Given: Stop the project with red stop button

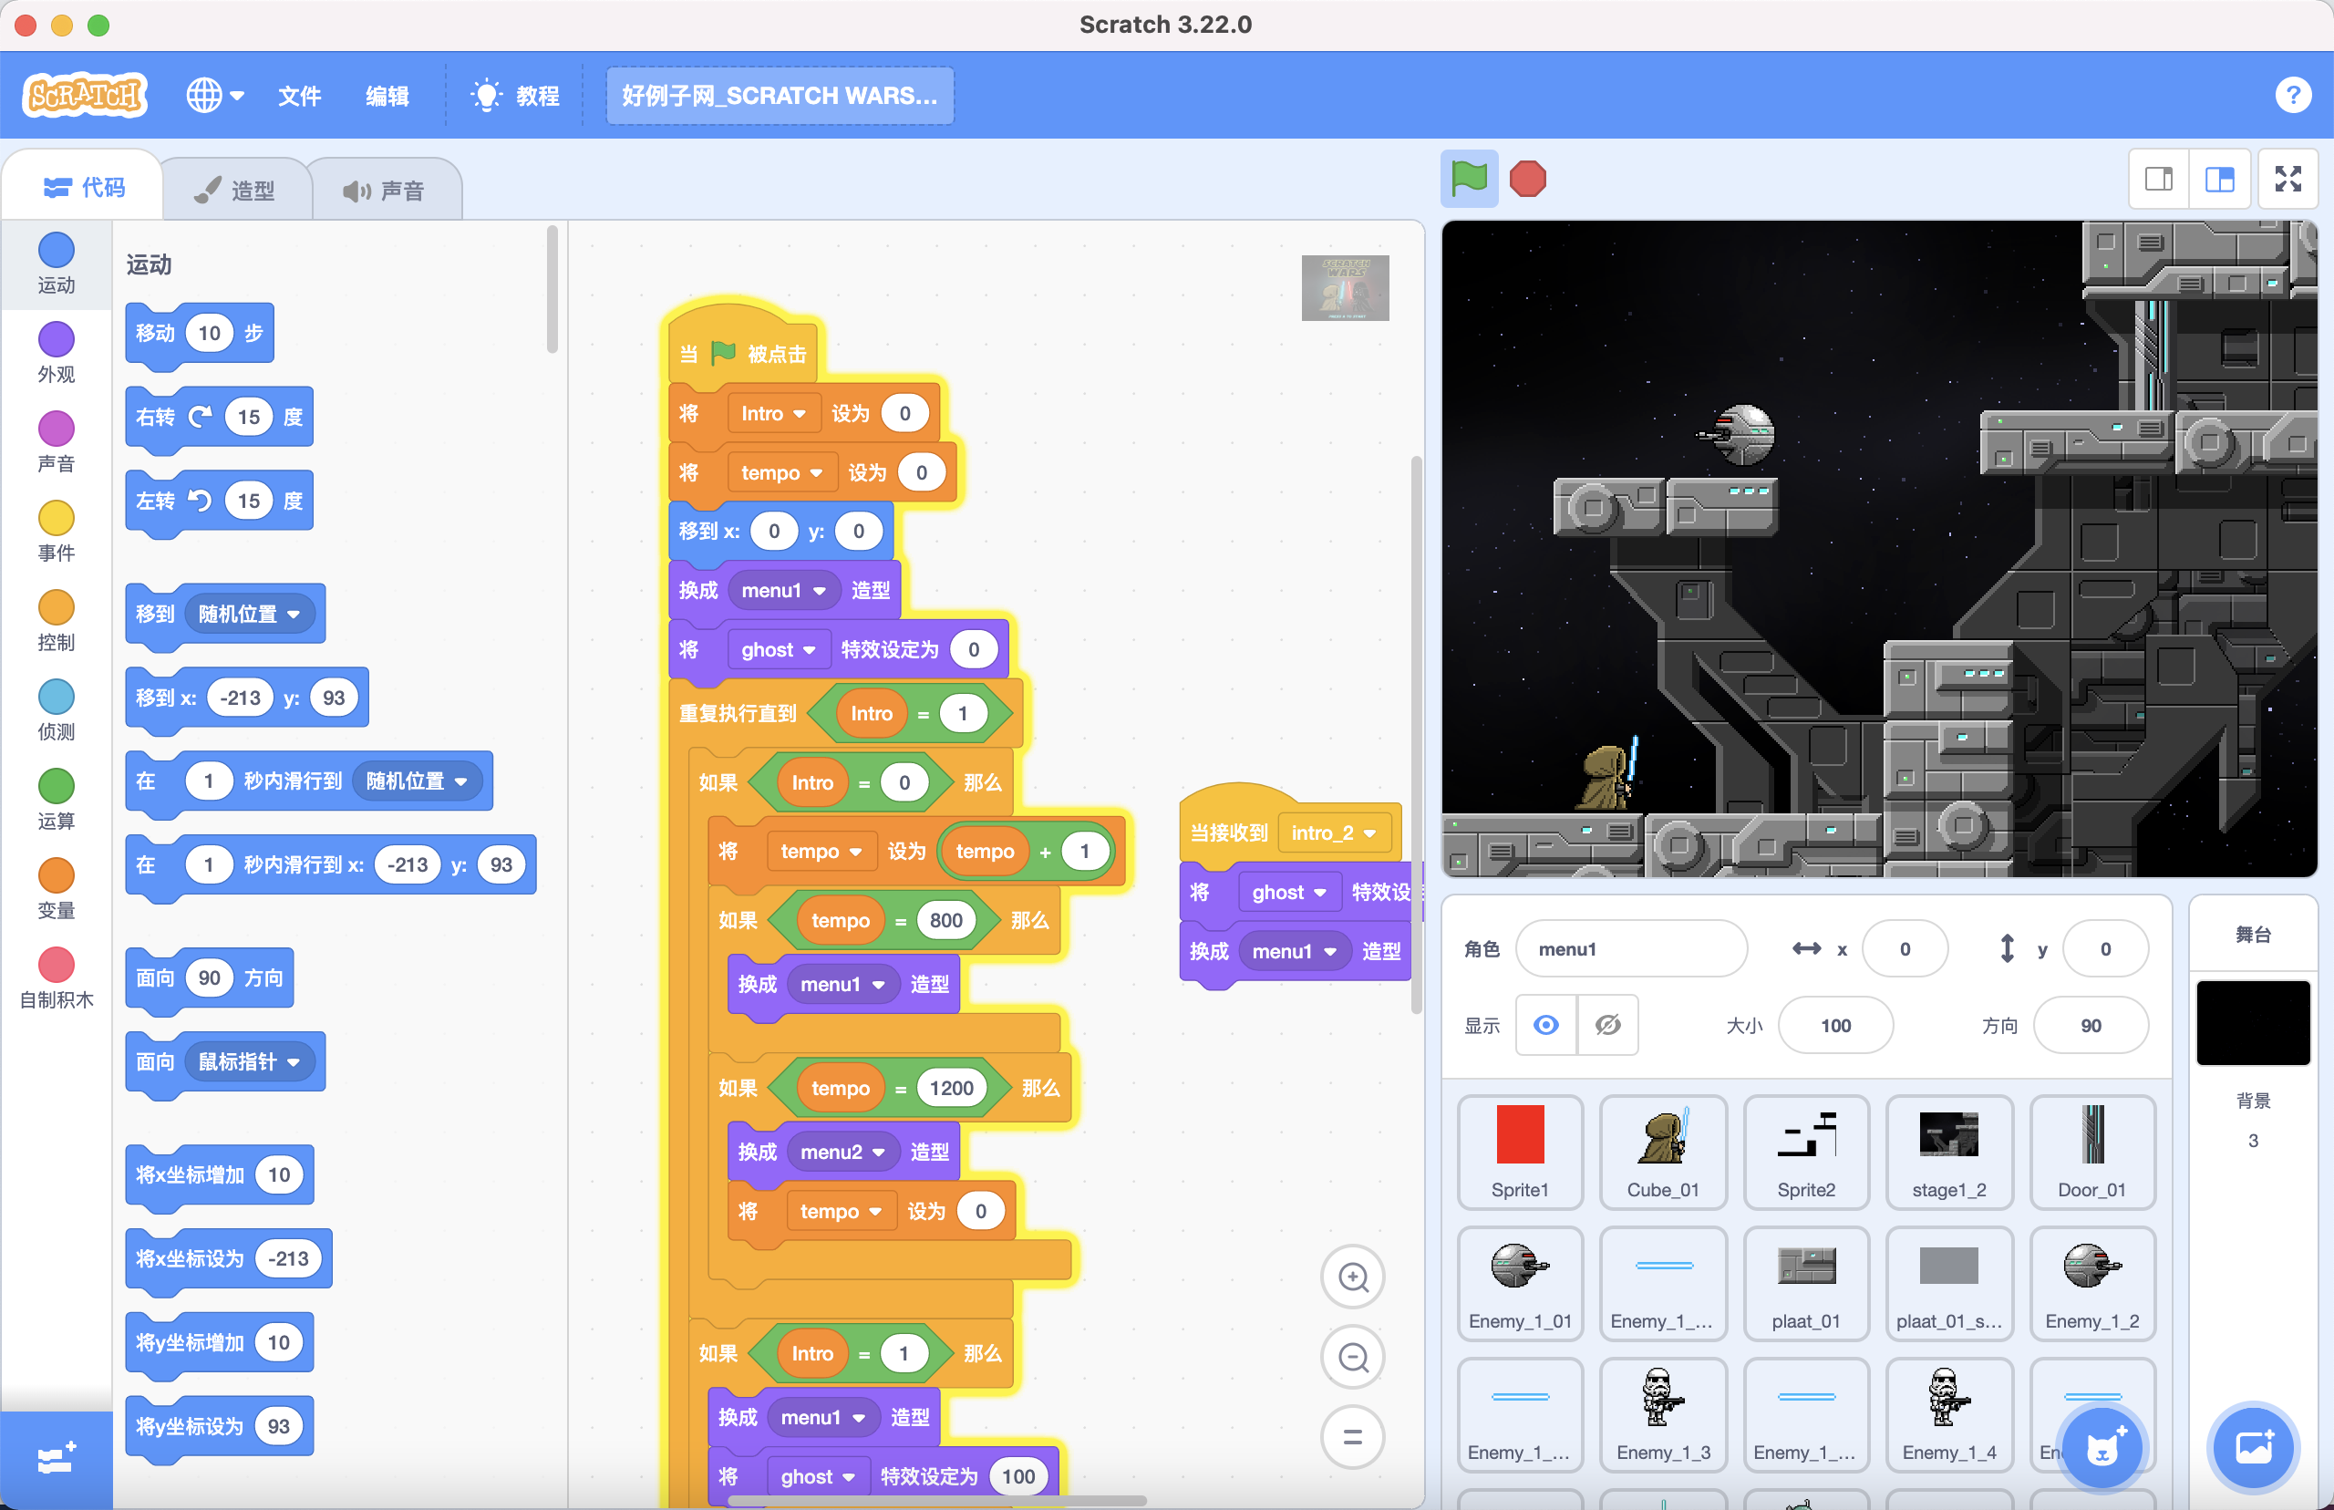Looking at the screenshot, I should click(1527, 179).
